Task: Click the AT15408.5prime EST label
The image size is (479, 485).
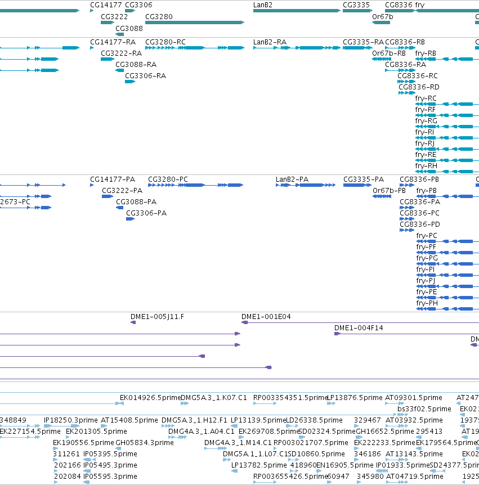Action: coord(129,420)
